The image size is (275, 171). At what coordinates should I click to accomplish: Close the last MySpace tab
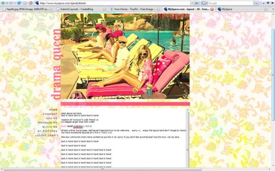(266, 9)
